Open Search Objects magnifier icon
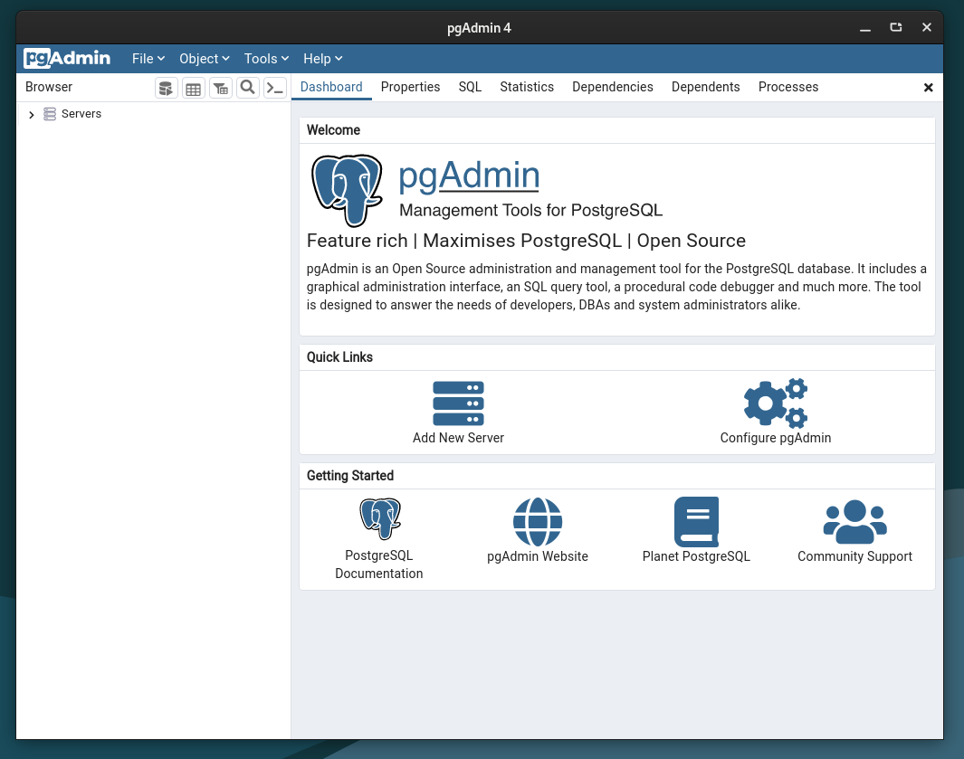The image size is (964, 759). coord(248,88)
